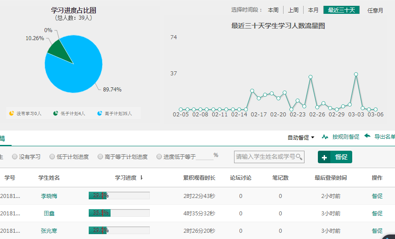Click the search magnifier icon
Viewport: 395px width, 239px height.
299,157
